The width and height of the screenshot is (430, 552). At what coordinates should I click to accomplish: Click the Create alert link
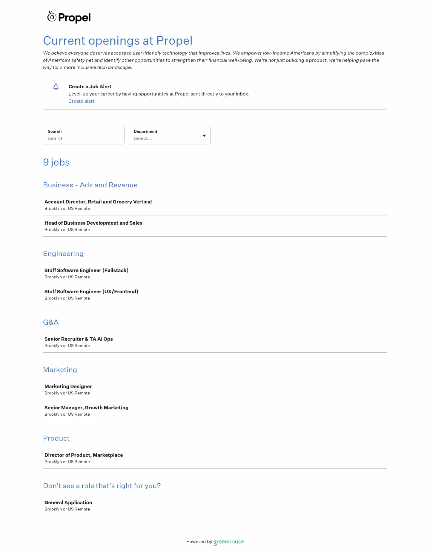(x=81, y=101)
